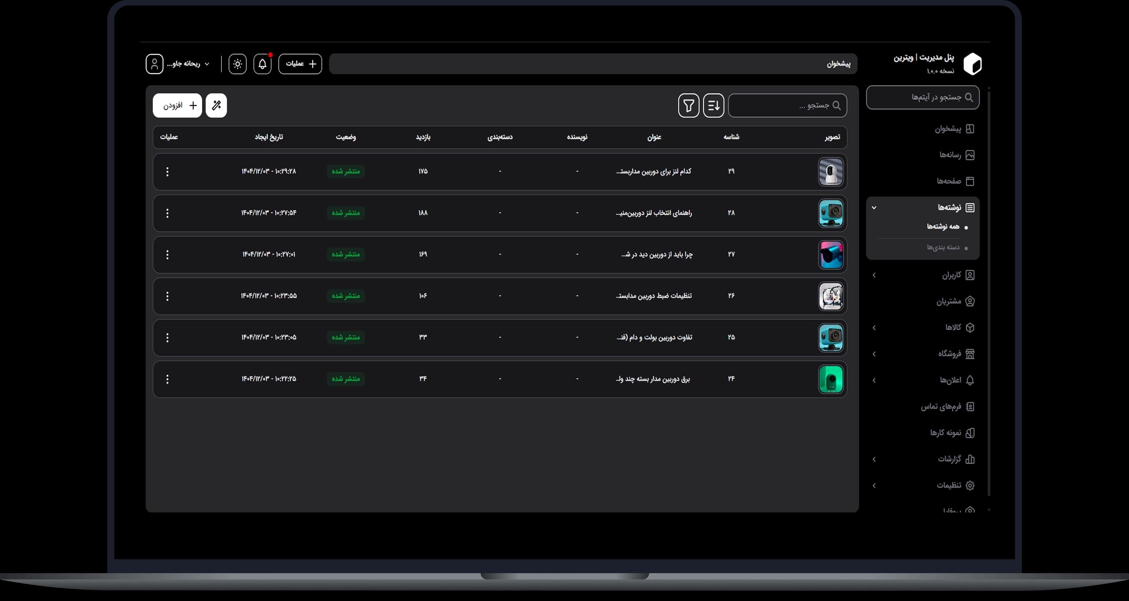
Task: Click thumbnail of post ۲۹
Action: (x=830, y=172)
